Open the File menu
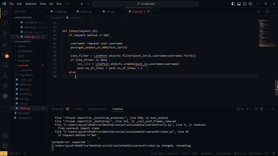The width and height of the screenshot is (278, 156). (x=11, y=4)
